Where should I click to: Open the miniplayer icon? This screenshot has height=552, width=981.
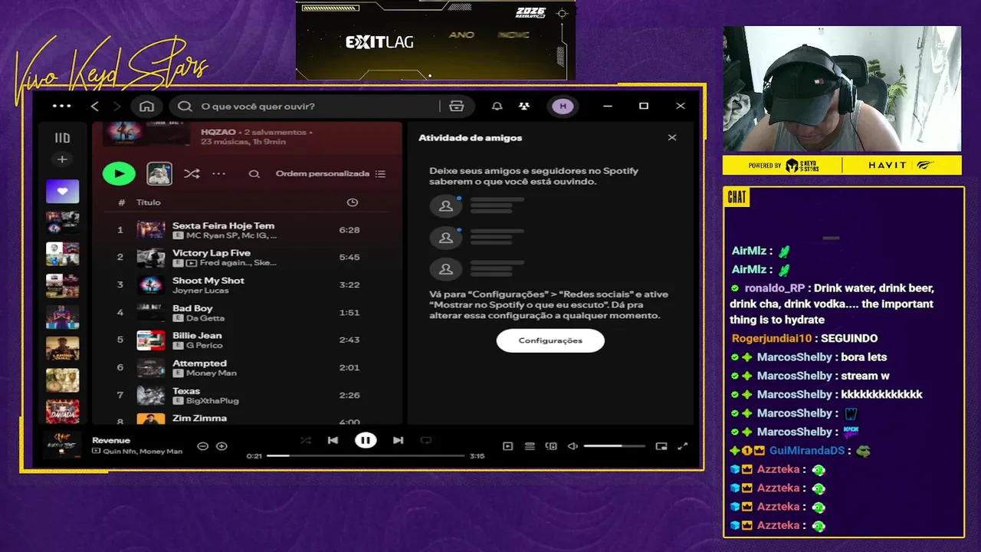coord(661,446)
